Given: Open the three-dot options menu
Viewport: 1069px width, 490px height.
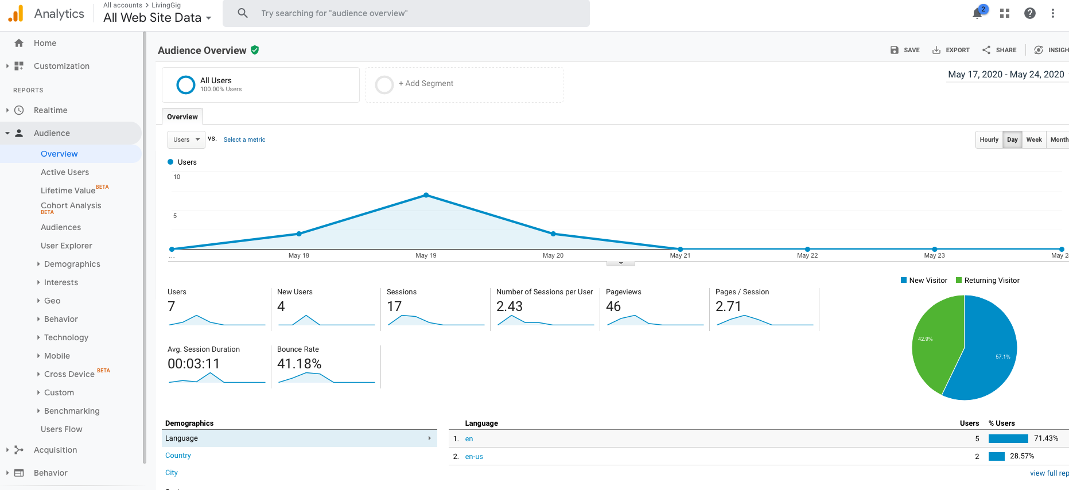Looking at the screenshot, I should 1052,13.
